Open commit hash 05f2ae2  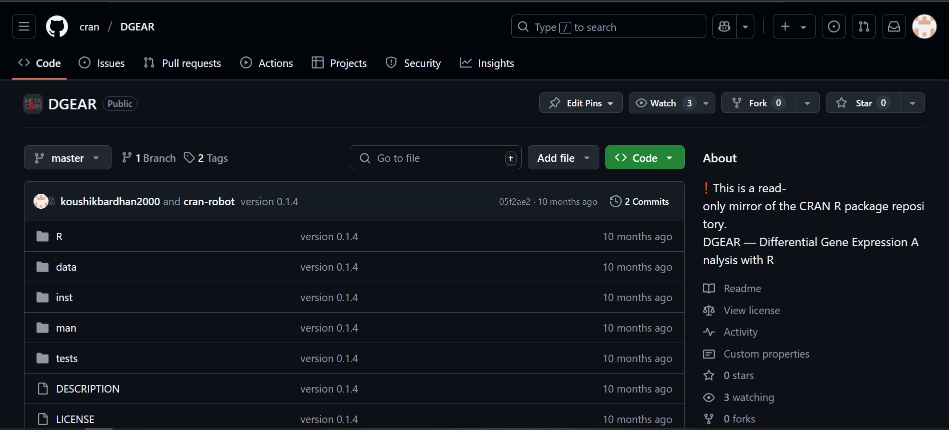(x=514, y=201)
